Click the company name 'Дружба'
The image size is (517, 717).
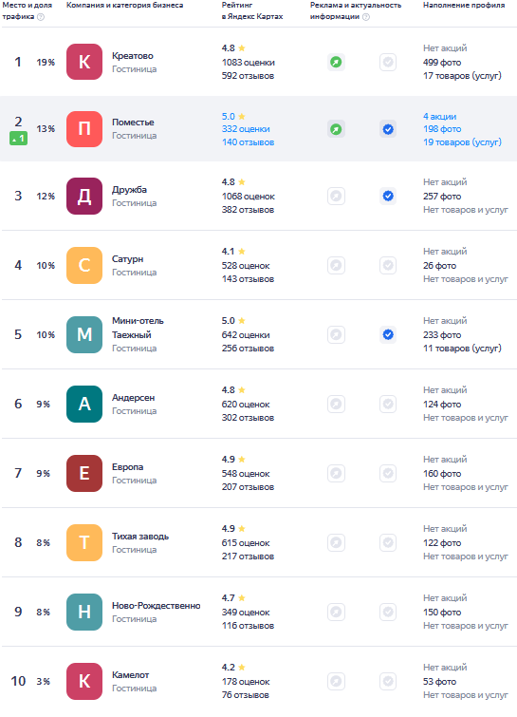pyautogui.click(x=129, y=190)
